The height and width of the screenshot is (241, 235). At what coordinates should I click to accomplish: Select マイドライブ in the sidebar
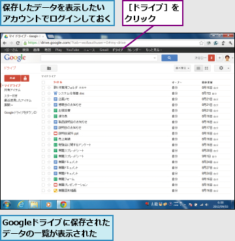12,86
